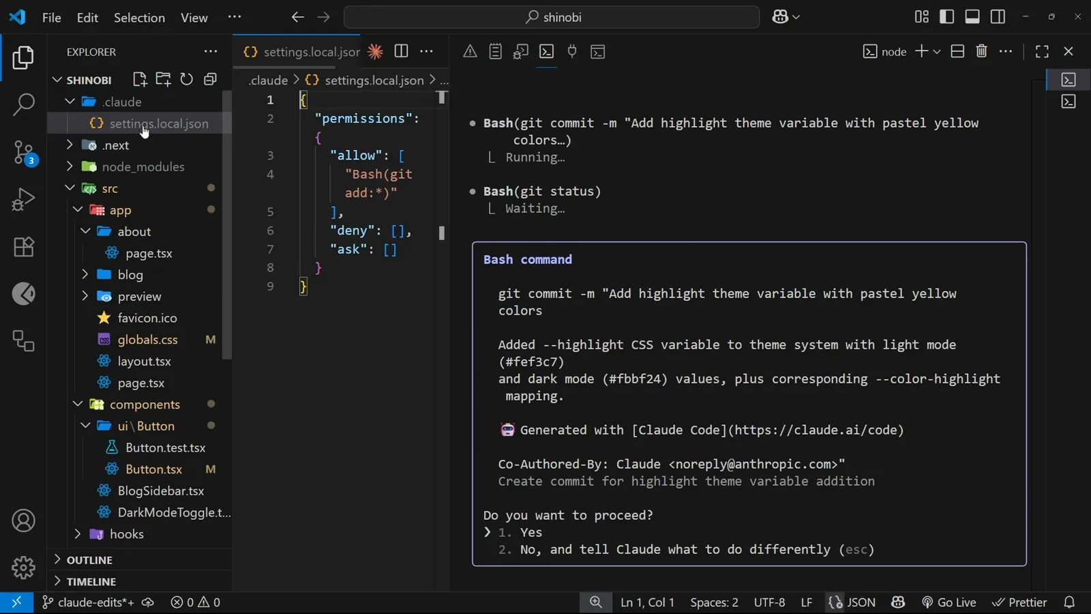
Task: Click the Claude Code spark icon in editor
Action: tap(375, 51)
